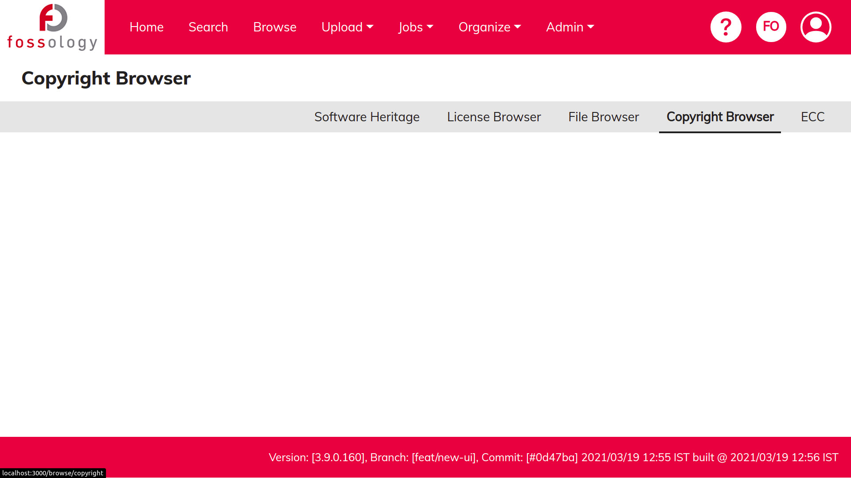Screen dimensions: 851x478
Task: Click the Copyright Browser page heading
Action: pyautogui.click(x=106, y=78)
